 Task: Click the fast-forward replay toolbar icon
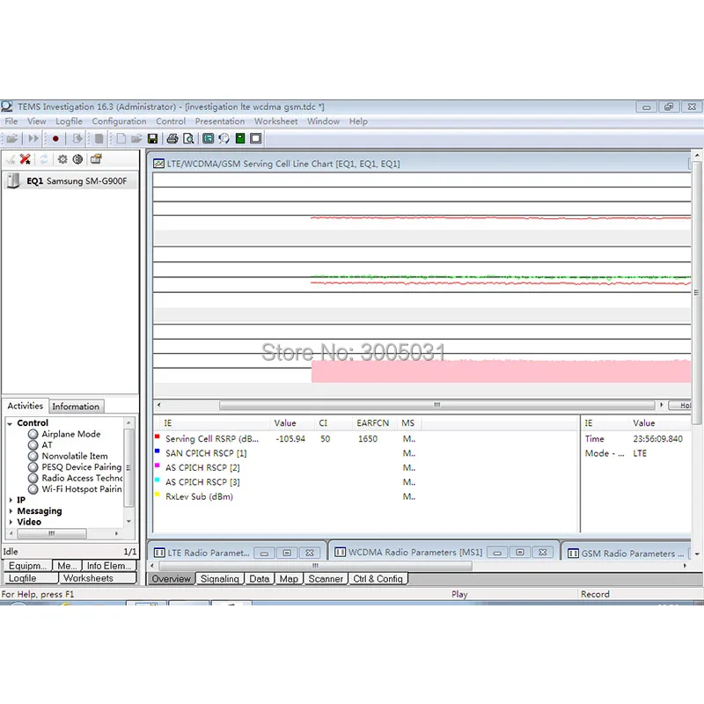(x=33, y=139)
